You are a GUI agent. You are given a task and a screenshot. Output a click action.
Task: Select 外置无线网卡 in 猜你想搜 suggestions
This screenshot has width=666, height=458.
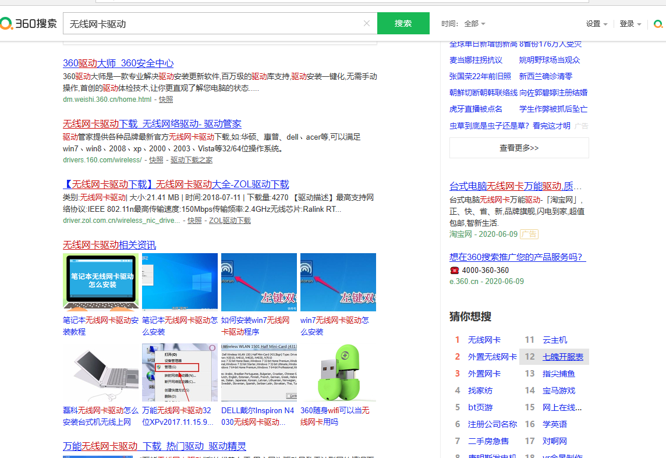493,356
